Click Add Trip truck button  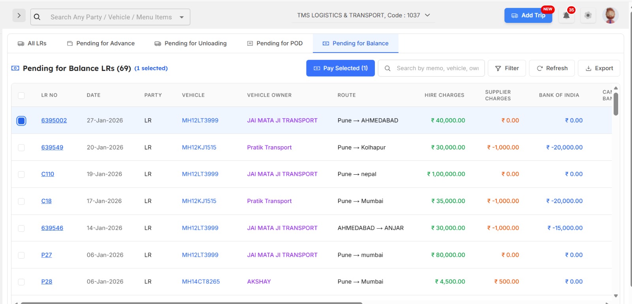point(528,15)
